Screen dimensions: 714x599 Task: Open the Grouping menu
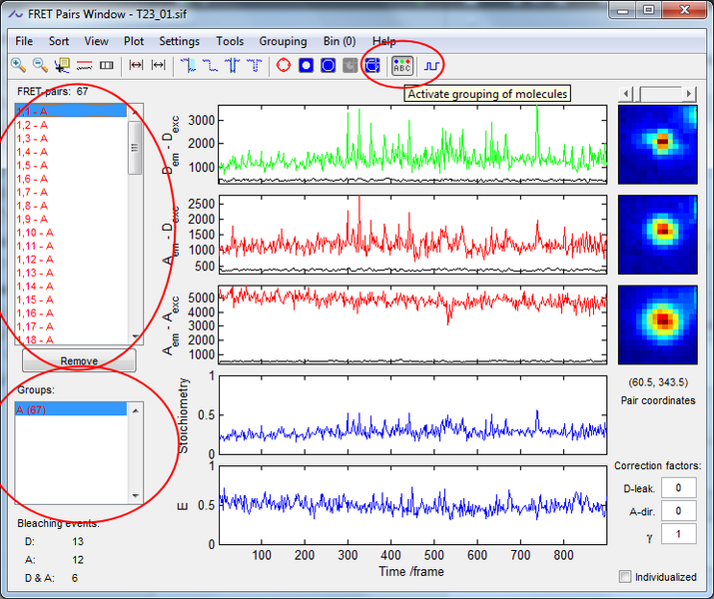click(x=283, y=41)
